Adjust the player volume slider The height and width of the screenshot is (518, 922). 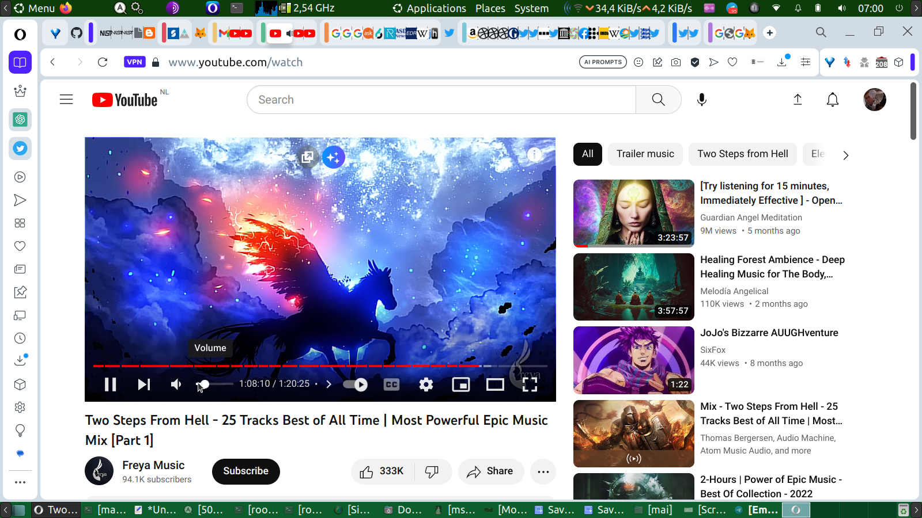coord(214,384)
